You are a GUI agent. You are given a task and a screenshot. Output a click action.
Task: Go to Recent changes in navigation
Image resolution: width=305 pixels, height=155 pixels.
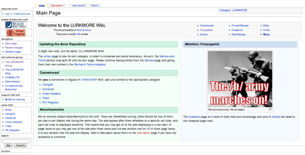(x=14, y=47)
